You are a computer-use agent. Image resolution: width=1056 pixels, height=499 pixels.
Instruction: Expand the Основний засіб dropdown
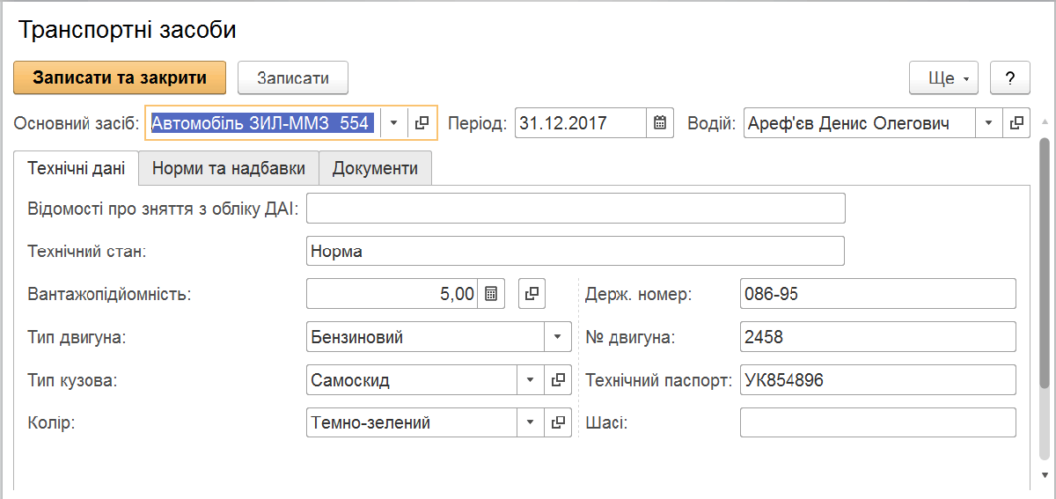tap(393, 123)
